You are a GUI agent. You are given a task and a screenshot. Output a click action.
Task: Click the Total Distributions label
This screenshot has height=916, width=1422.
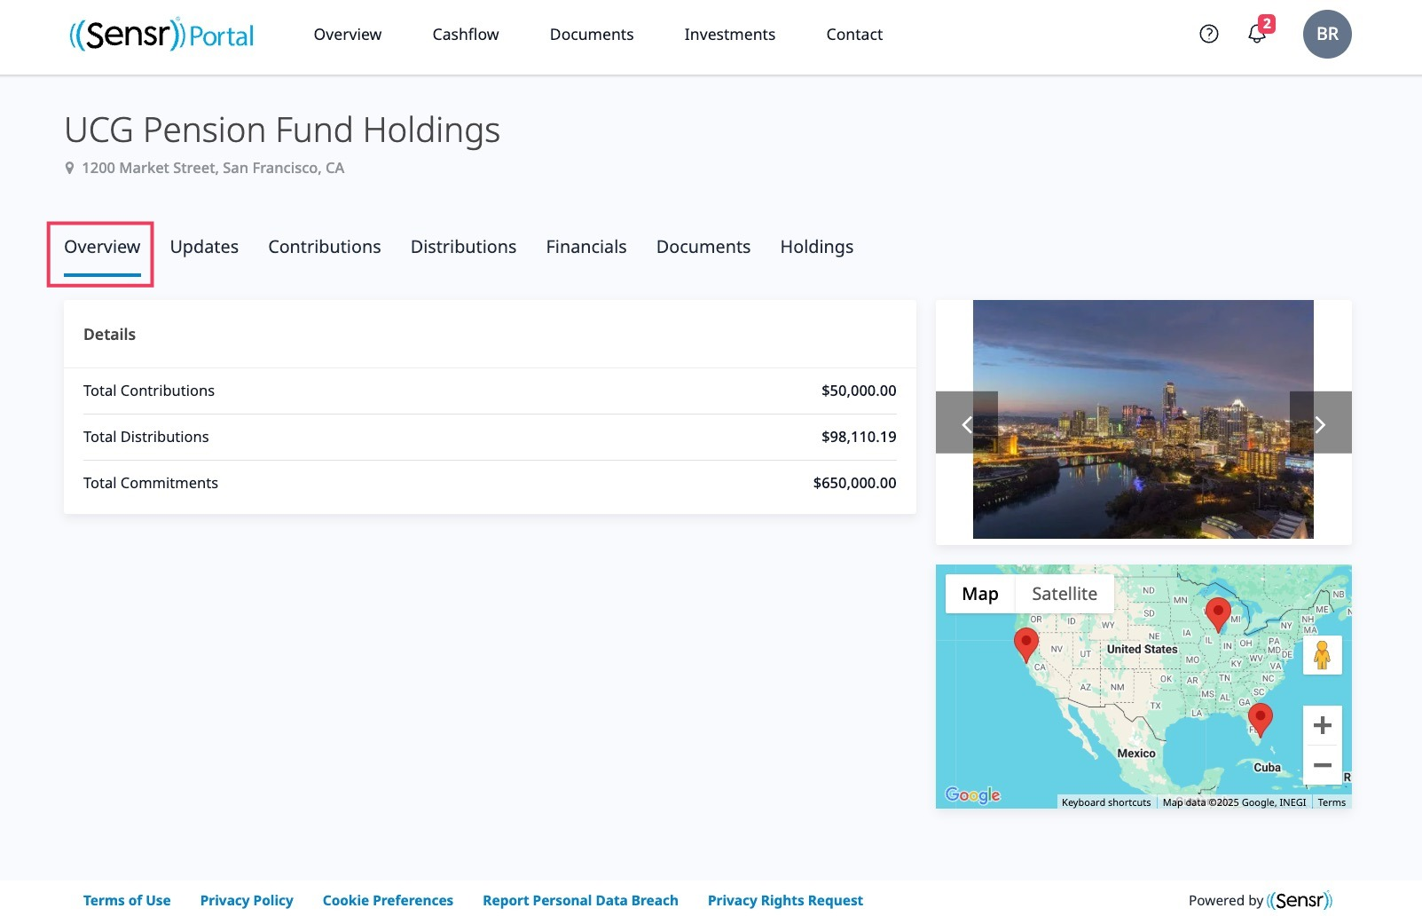tap(146, 437)
